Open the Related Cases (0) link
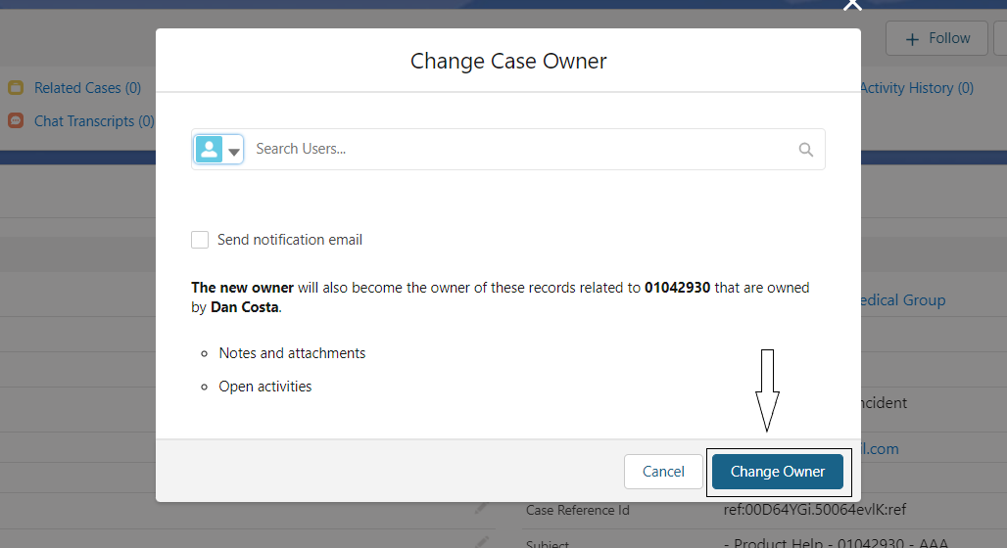1007x548 pixels. [87, 88]
